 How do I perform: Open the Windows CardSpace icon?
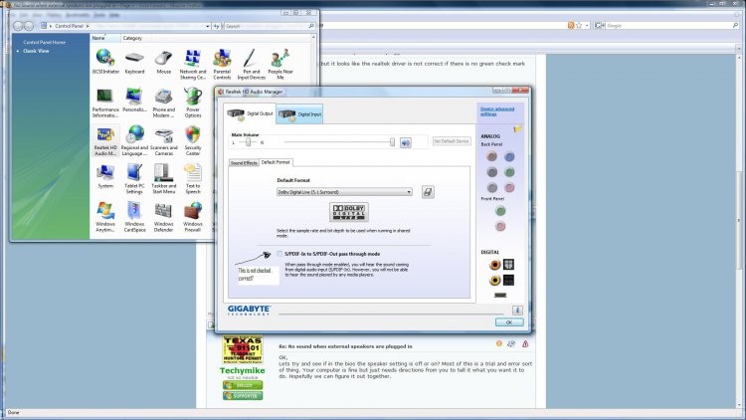pyautogui.click(x=134, y=217)
